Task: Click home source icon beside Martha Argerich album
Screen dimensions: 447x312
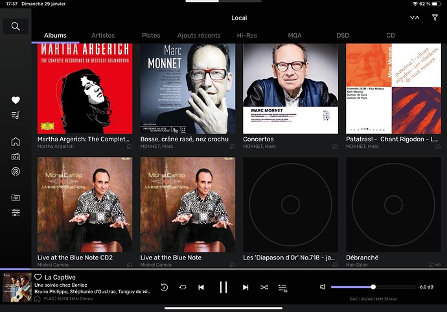Action: coord(129,147)
